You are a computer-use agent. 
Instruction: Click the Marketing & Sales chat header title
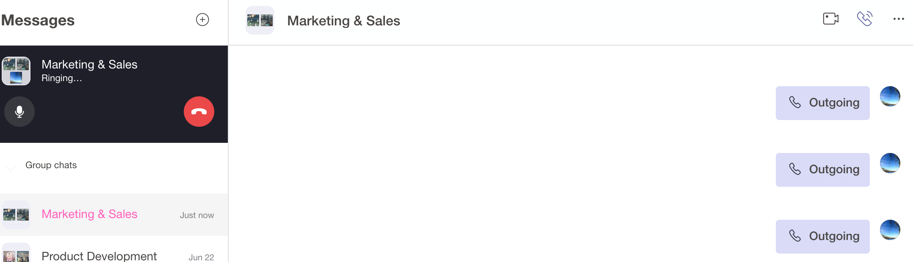coord(343,21)
